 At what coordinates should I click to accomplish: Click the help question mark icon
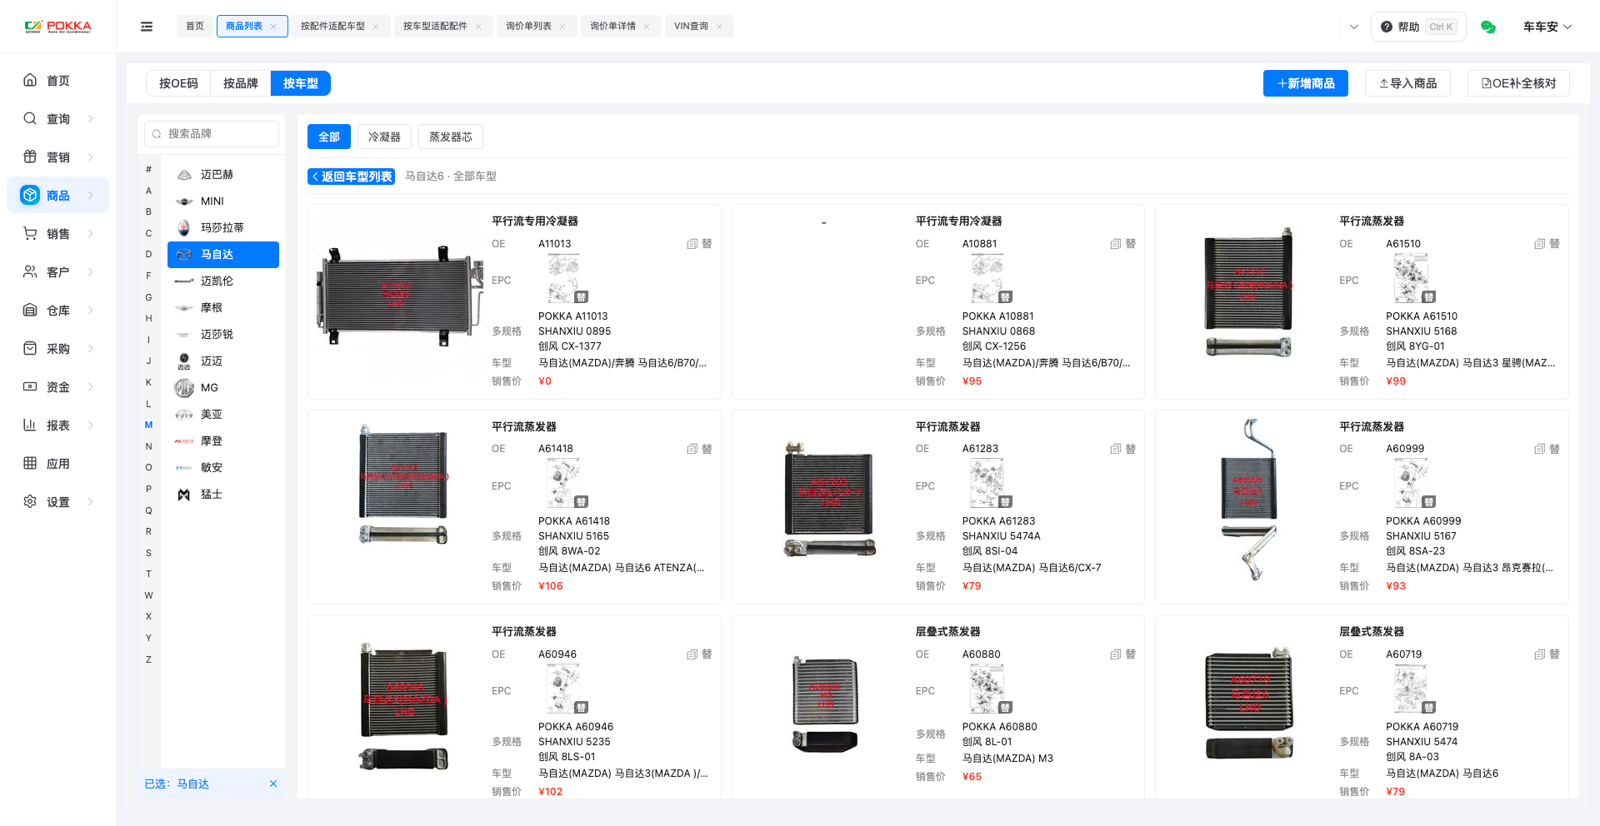pos(1387,27)
